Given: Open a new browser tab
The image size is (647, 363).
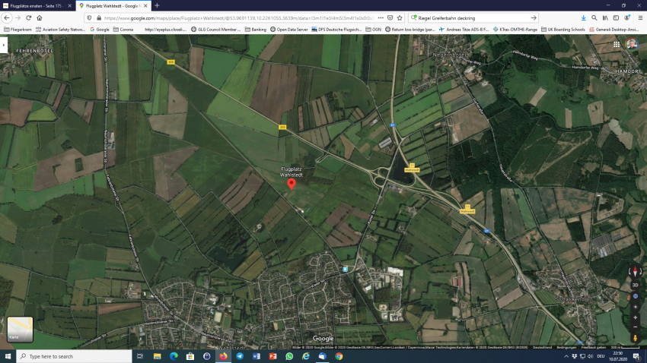Looking at the screenshot, I should pos(157,6).
